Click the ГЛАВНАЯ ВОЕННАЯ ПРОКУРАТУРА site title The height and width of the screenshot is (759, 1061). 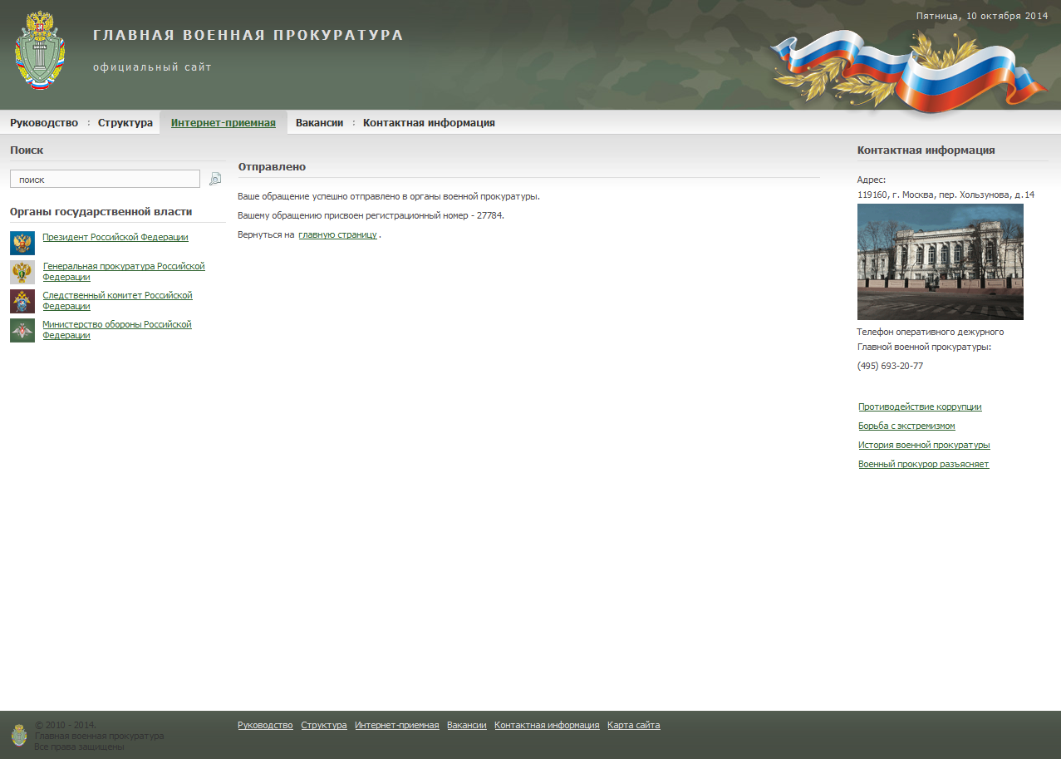[248, 35]
